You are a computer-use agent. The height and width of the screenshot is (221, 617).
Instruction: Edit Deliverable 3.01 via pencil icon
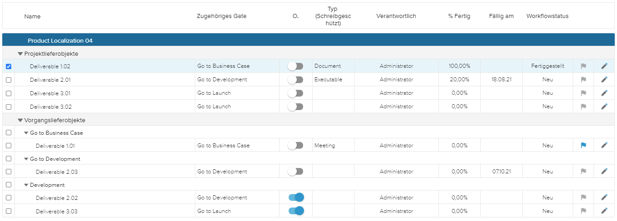[x=604, y=93]
